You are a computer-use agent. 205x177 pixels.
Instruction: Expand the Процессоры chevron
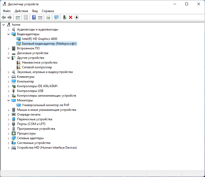(8, 134)
